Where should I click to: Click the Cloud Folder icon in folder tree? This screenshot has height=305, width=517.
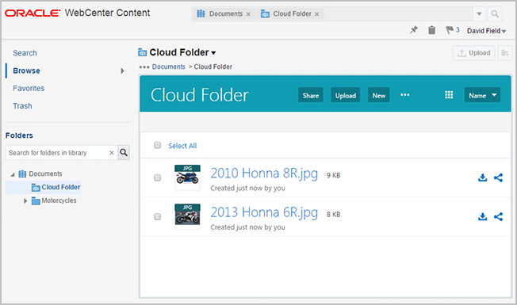36,188
